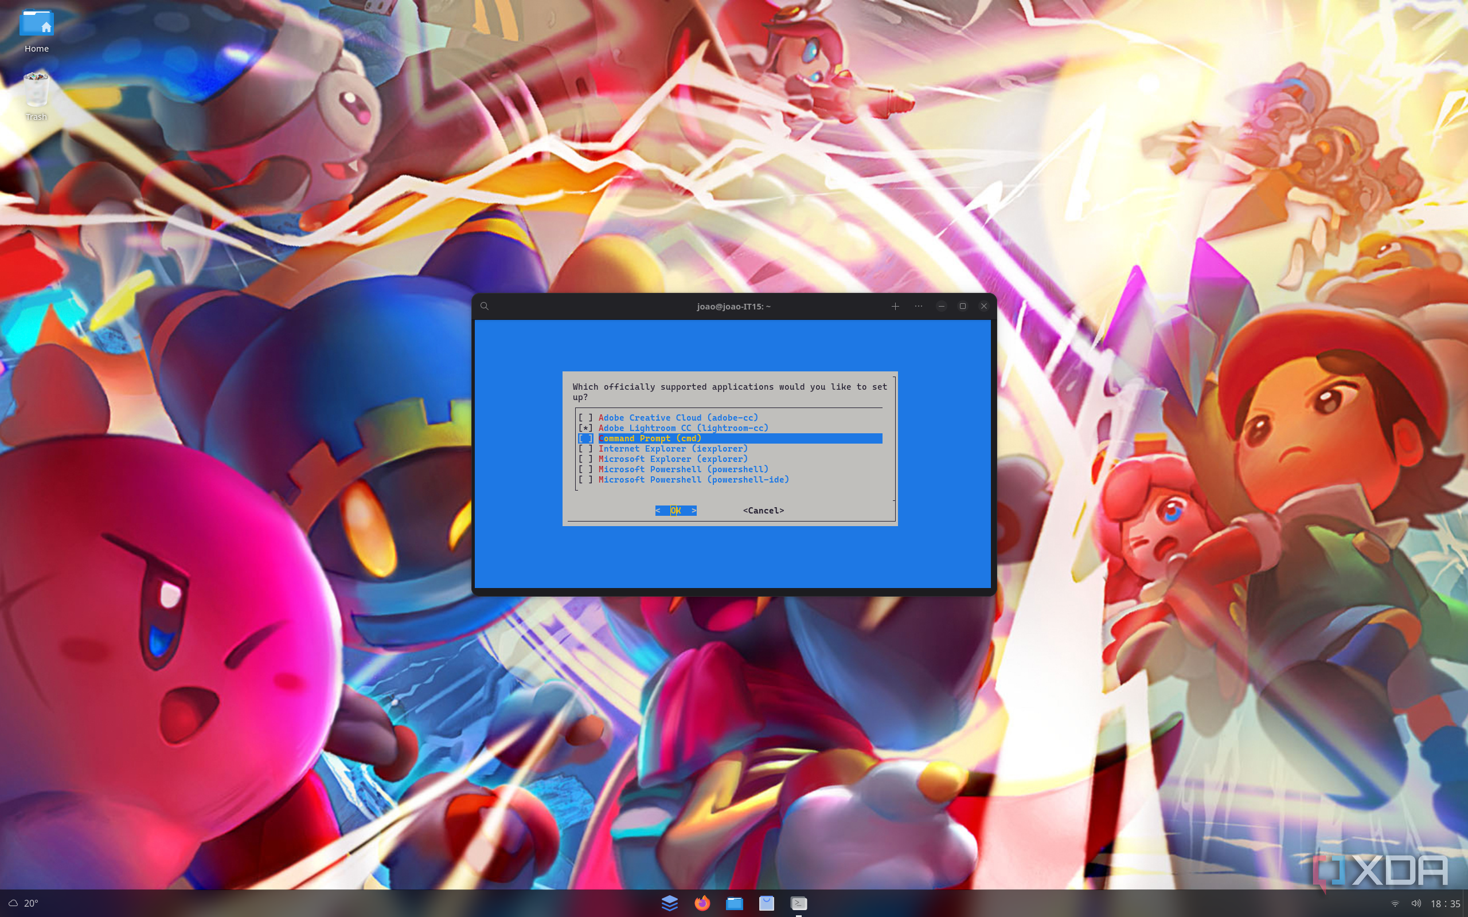Check the Adobe Creative Cloud checkbox
Viewport: 1468px width, 917px height.
585,417
